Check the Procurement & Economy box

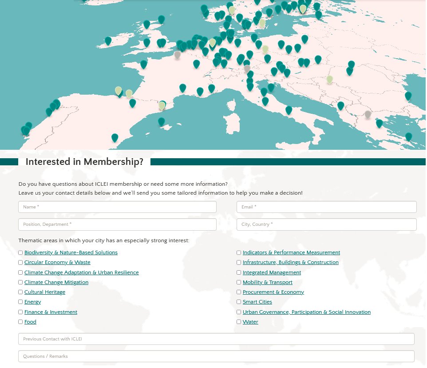239,292
